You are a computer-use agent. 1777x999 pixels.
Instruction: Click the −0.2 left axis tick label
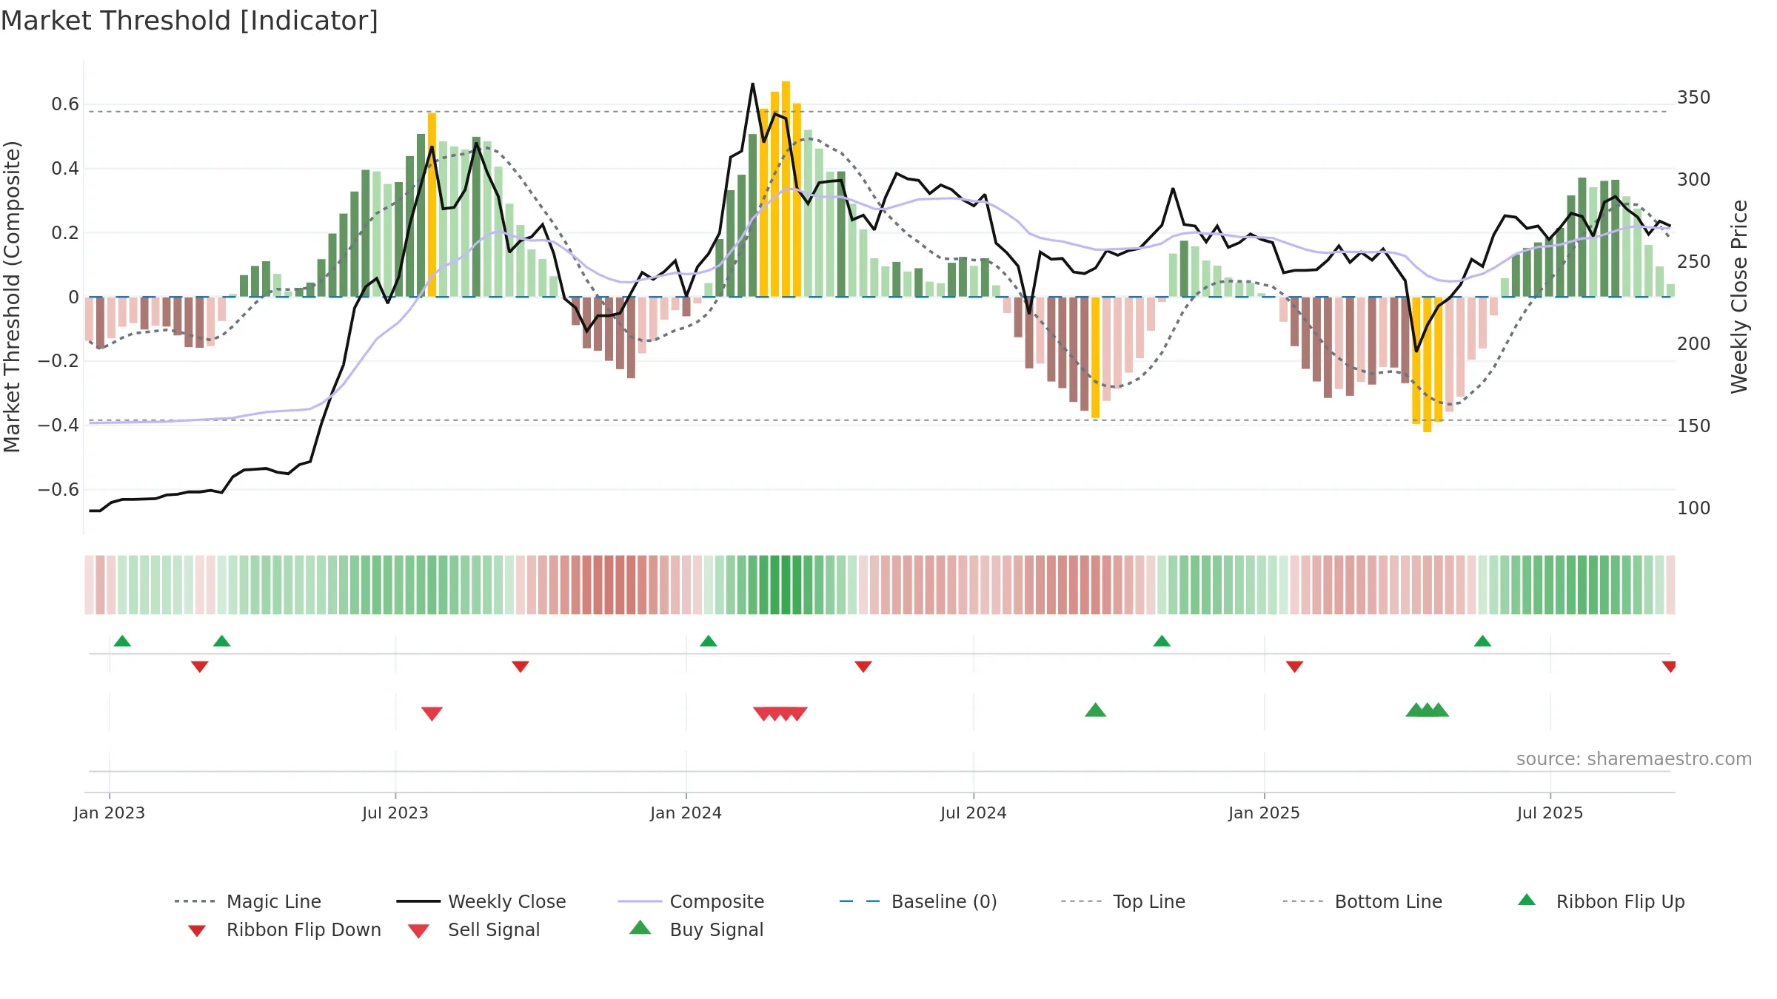pos(58,361)
